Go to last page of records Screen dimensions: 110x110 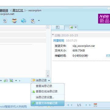point(90,105)
